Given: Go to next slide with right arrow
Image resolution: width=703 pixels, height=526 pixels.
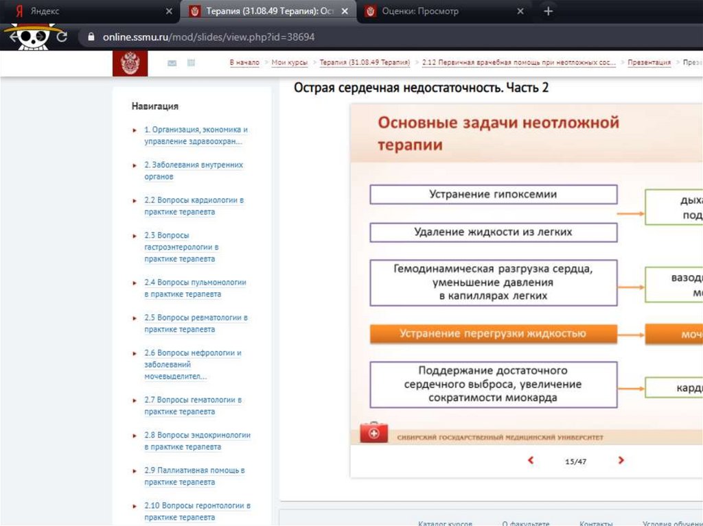Looking at the screenshot, I should (621, 460).
